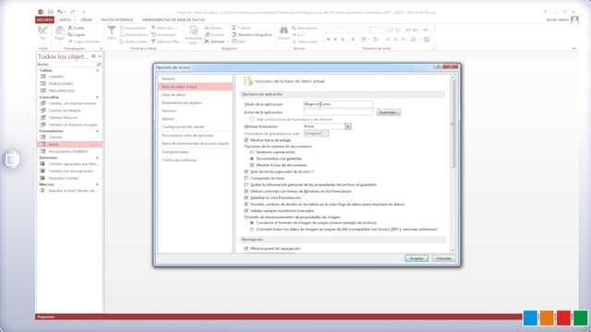Collapse the Informes group in navigation pane
This screenshot has width=591, height=332.
pyautogui.click(x=97, y=158)
